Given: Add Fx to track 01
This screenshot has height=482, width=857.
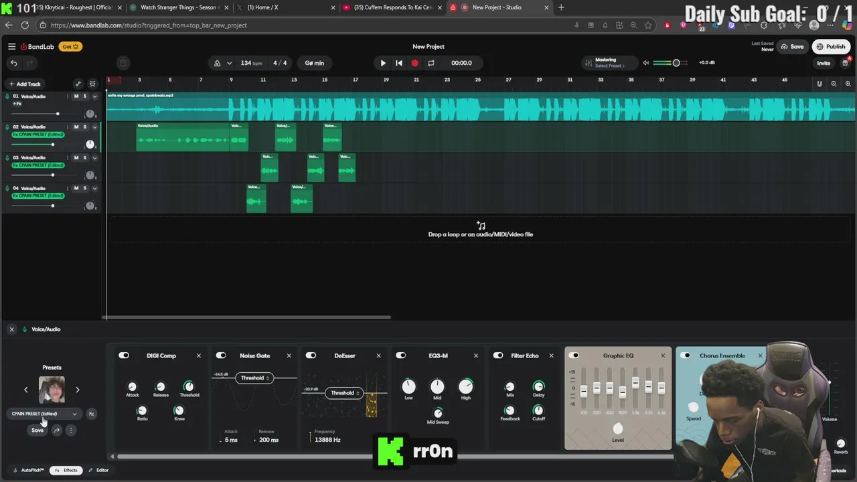Looking at the screenshot, I should (x=17, y=104).
